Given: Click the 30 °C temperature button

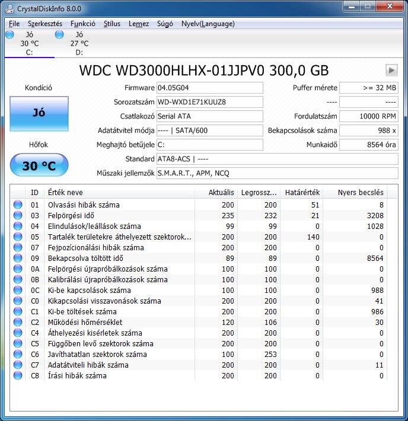Looking at the screenshot, I should tap(39, 165).
